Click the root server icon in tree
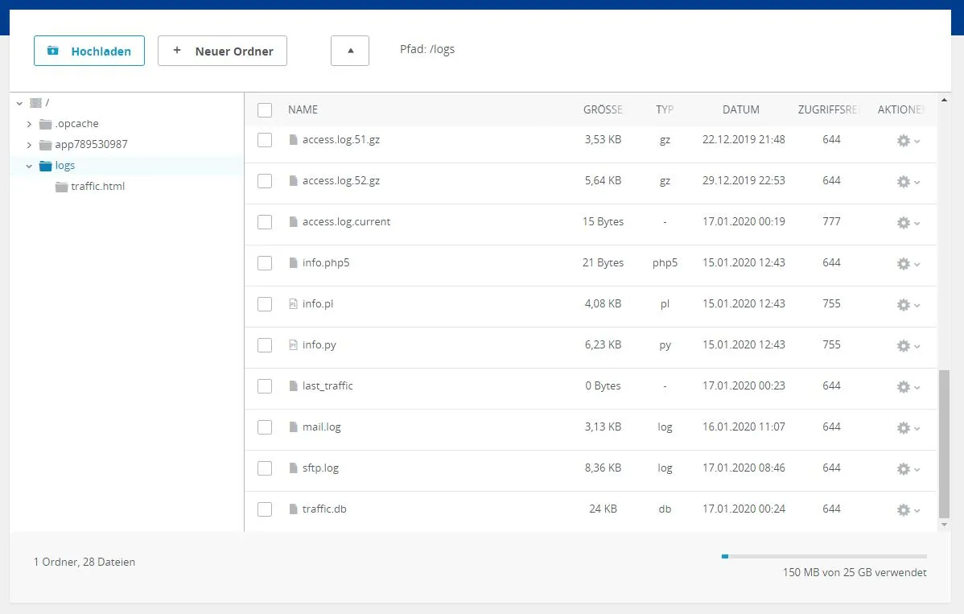 pyautogui.click(x=35, y=103)
